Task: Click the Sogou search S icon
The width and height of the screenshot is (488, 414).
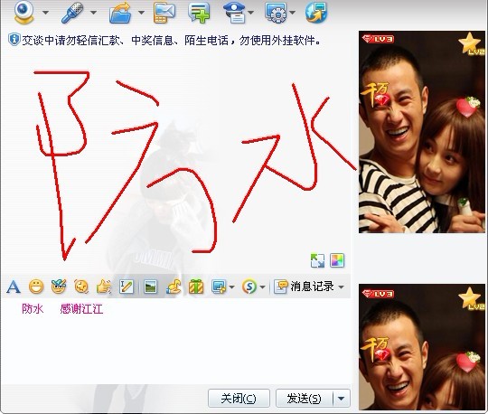Action: [249, 287]
